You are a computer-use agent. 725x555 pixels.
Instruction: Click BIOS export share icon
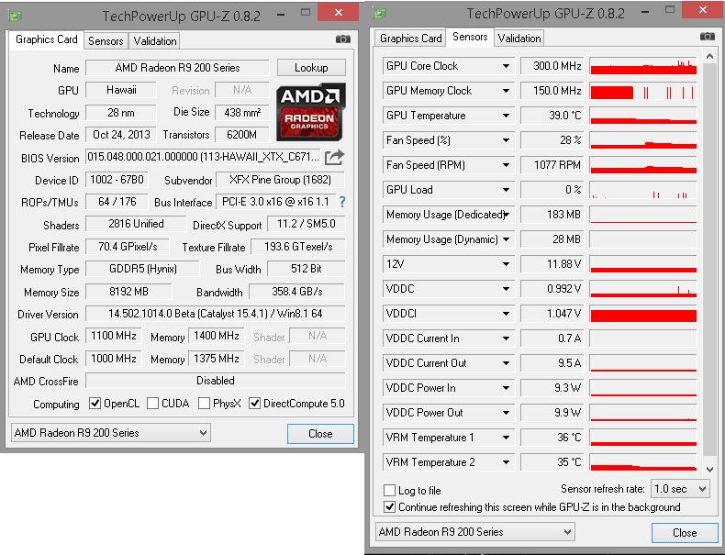click(x=334, y=157)
